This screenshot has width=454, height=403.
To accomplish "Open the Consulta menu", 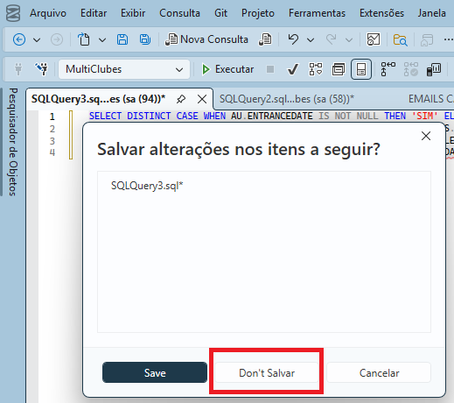I will tap(179, 13).
